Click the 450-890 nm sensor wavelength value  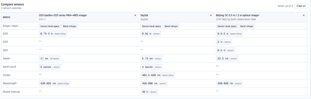point(229,83)
